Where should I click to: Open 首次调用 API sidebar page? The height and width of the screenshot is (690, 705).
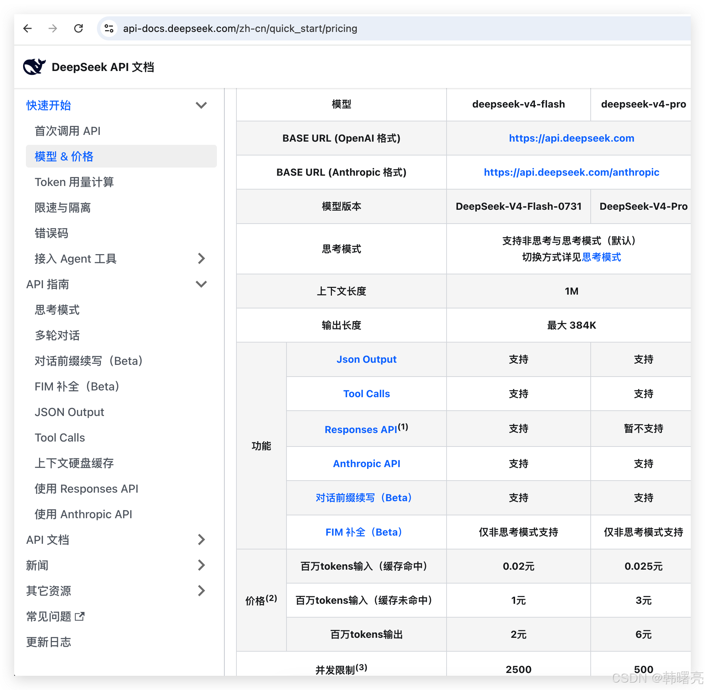pyautogui.click(x=67, y=131)
